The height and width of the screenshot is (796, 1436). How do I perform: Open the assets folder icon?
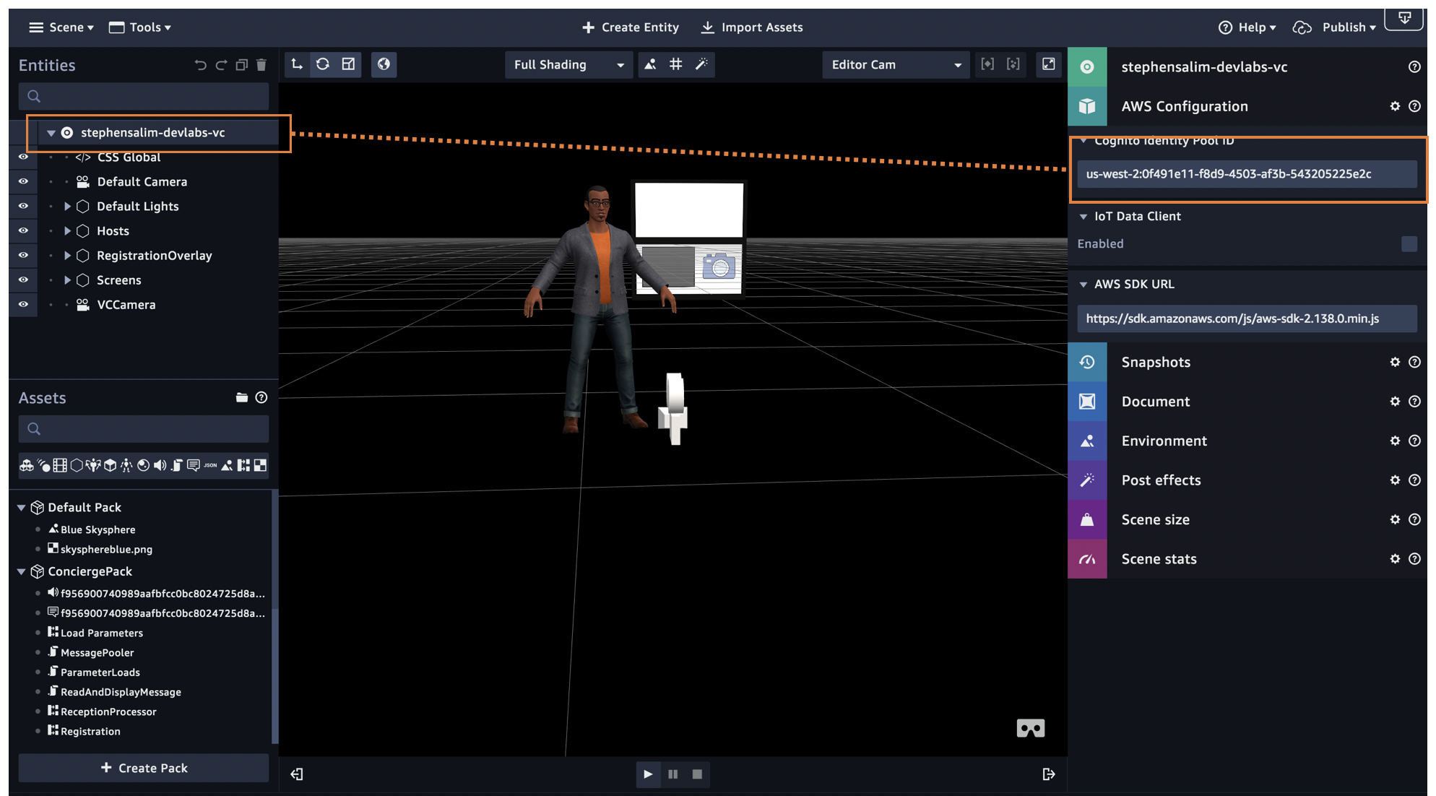tap(241, 397)
